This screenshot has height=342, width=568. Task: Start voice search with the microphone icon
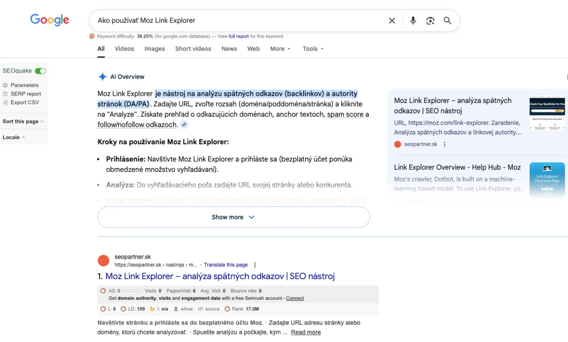[x=413, y=20]
